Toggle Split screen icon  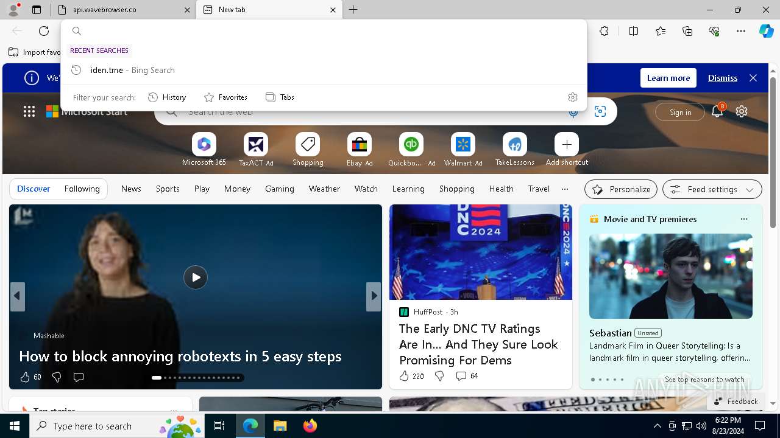click(x=633, y=31)
